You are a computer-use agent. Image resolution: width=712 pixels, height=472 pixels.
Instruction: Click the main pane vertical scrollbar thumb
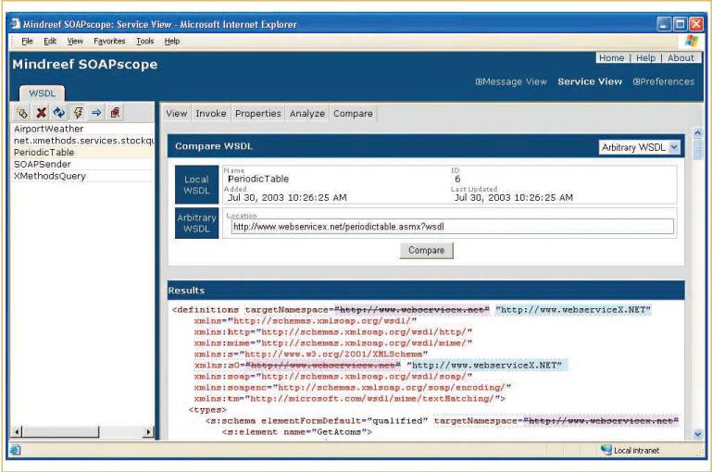pos(698,149)
